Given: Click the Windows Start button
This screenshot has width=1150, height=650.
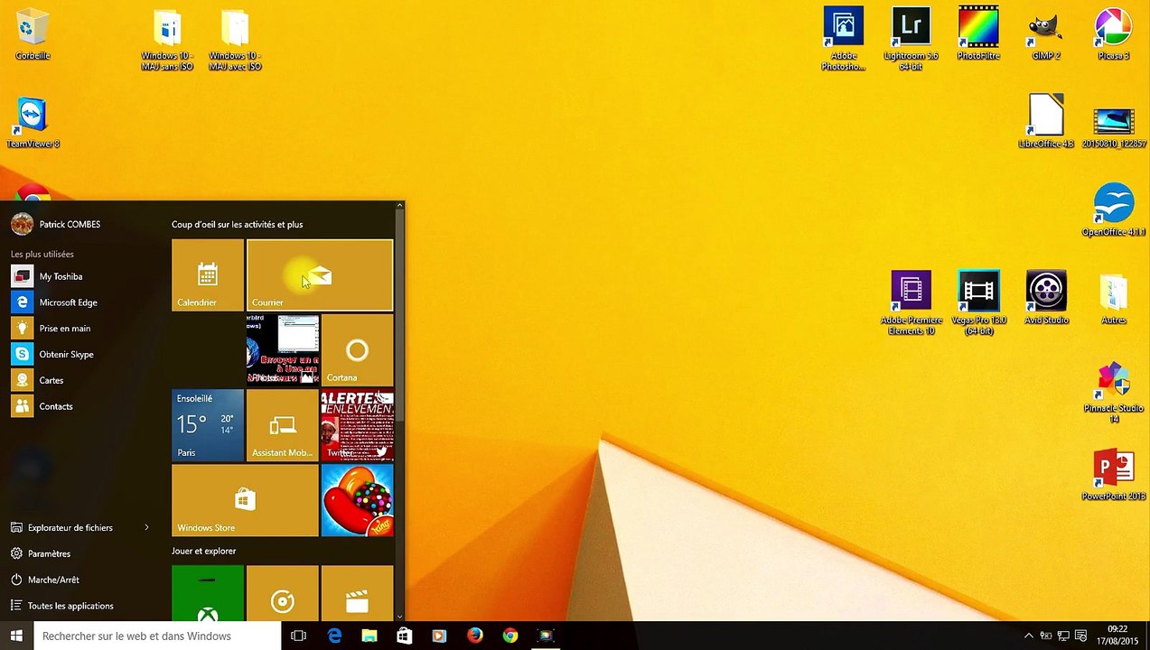Looking at the screenshot, I should point(16,636).
